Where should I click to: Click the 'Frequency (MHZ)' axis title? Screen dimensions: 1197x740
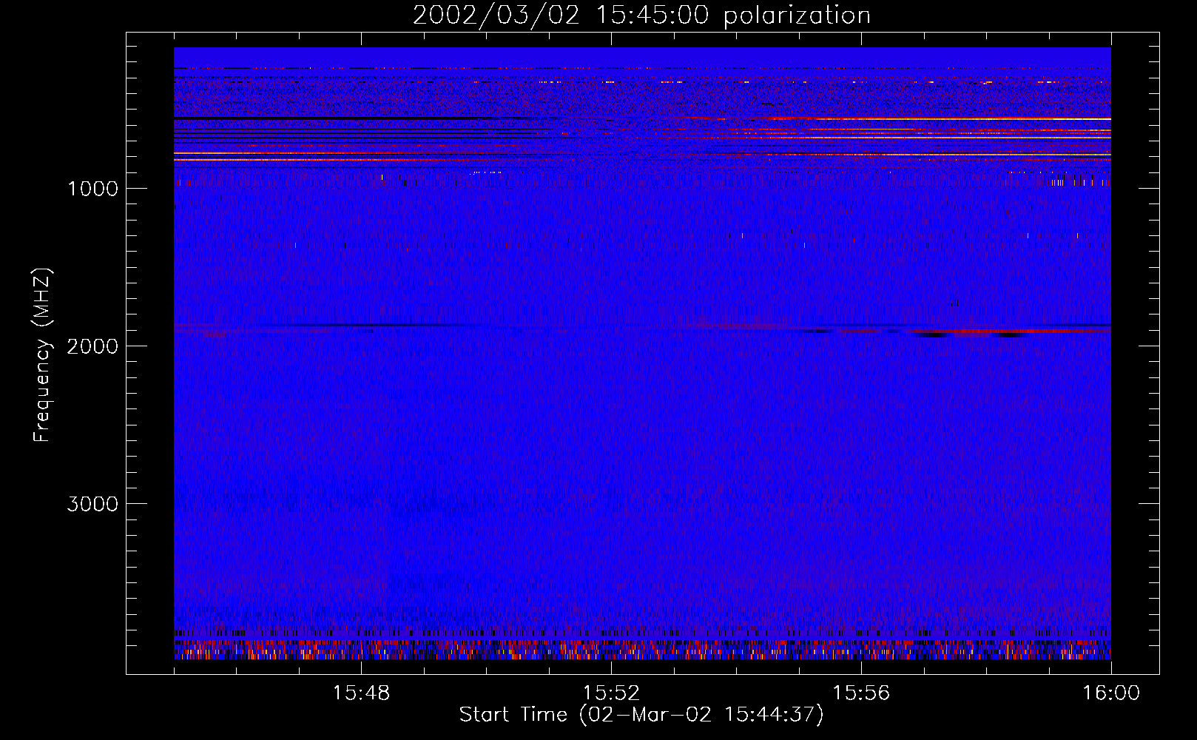coord(42,355)
